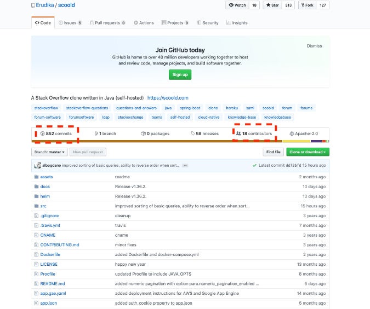
Task: Open the https://scoold.com link
Action: tap(168, 98)
